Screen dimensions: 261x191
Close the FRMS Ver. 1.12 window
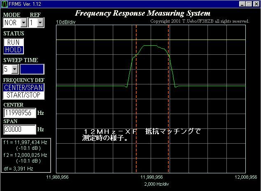pos(256,4)
